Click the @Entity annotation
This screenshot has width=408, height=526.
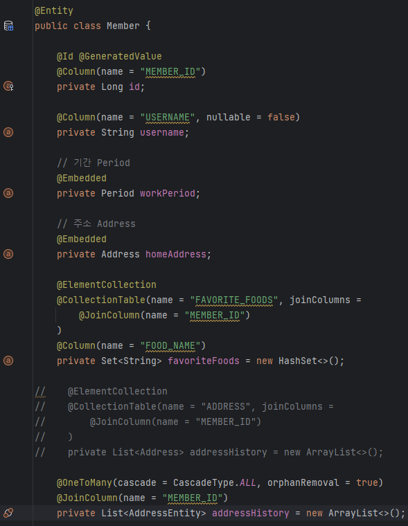(54, 11)
